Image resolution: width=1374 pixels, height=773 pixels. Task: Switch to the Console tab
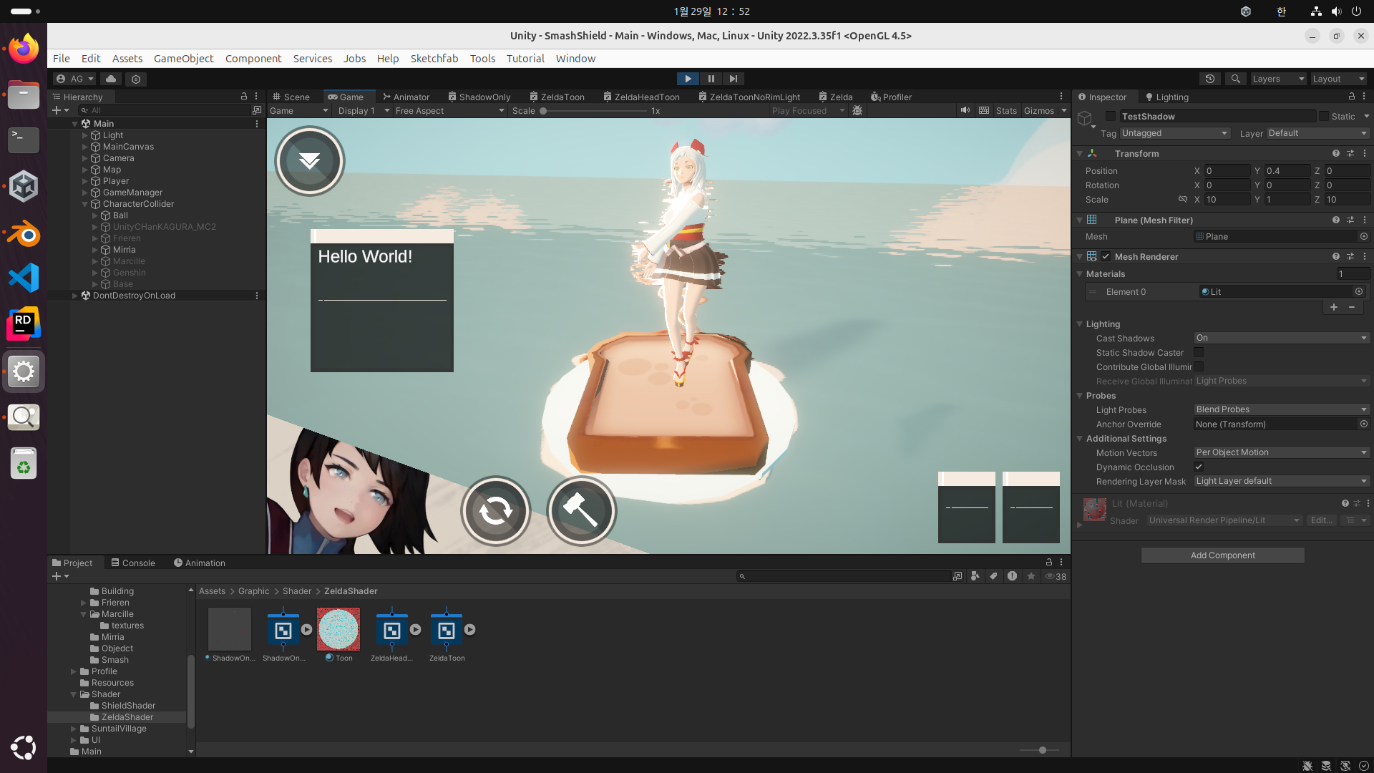point(133,563)
